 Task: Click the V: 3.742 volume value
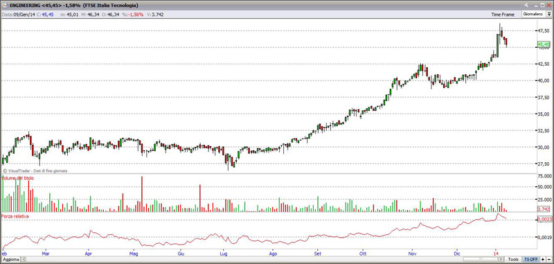click(x=155, y=15)
